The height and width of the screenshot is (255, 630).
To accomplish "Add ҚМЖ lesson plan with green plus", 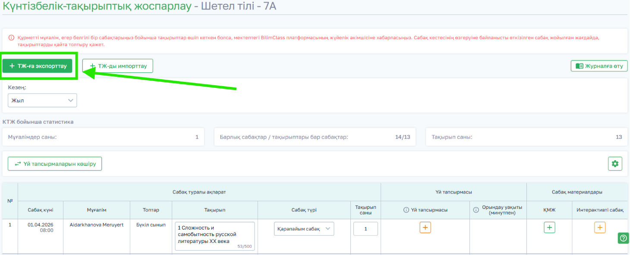I will [x=549, y=227].
